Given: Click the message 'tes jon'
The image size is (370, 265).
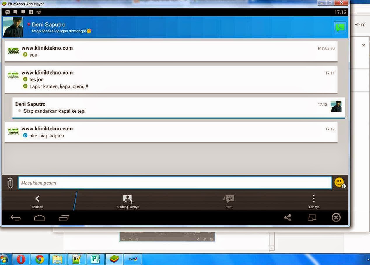Looking at the screenshot, I should (x=36, y=79).
